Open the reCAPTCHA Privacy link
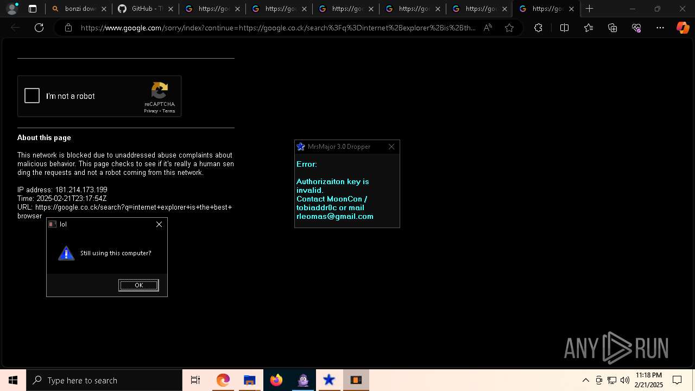 [150, 111]
